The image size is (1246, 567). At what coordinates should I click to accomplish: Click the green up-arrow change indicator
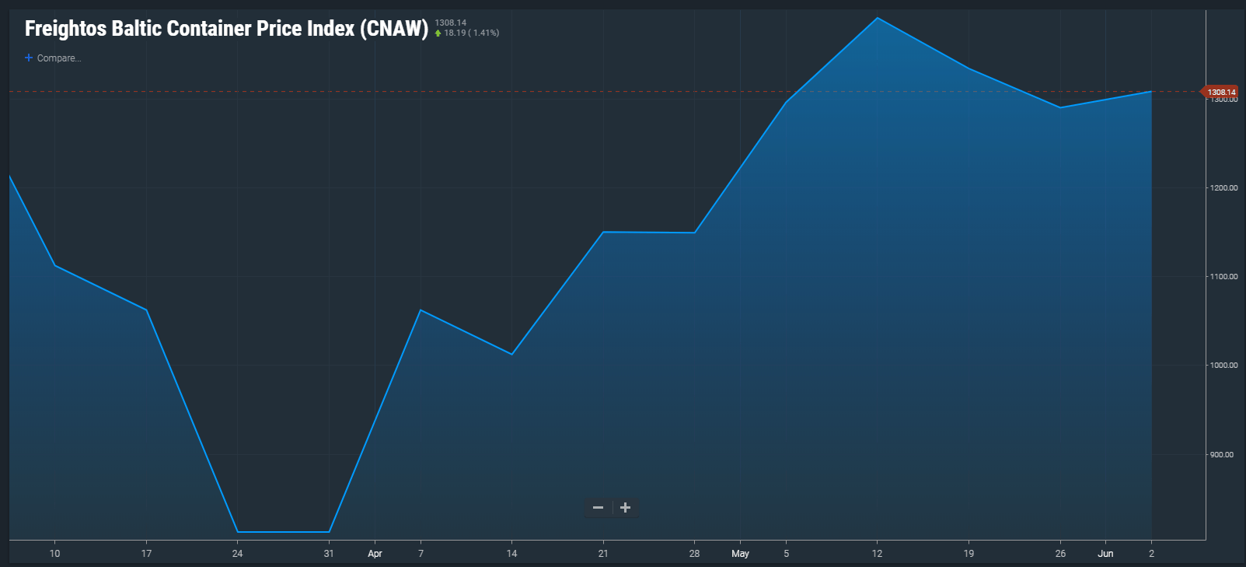coord(438,33)
